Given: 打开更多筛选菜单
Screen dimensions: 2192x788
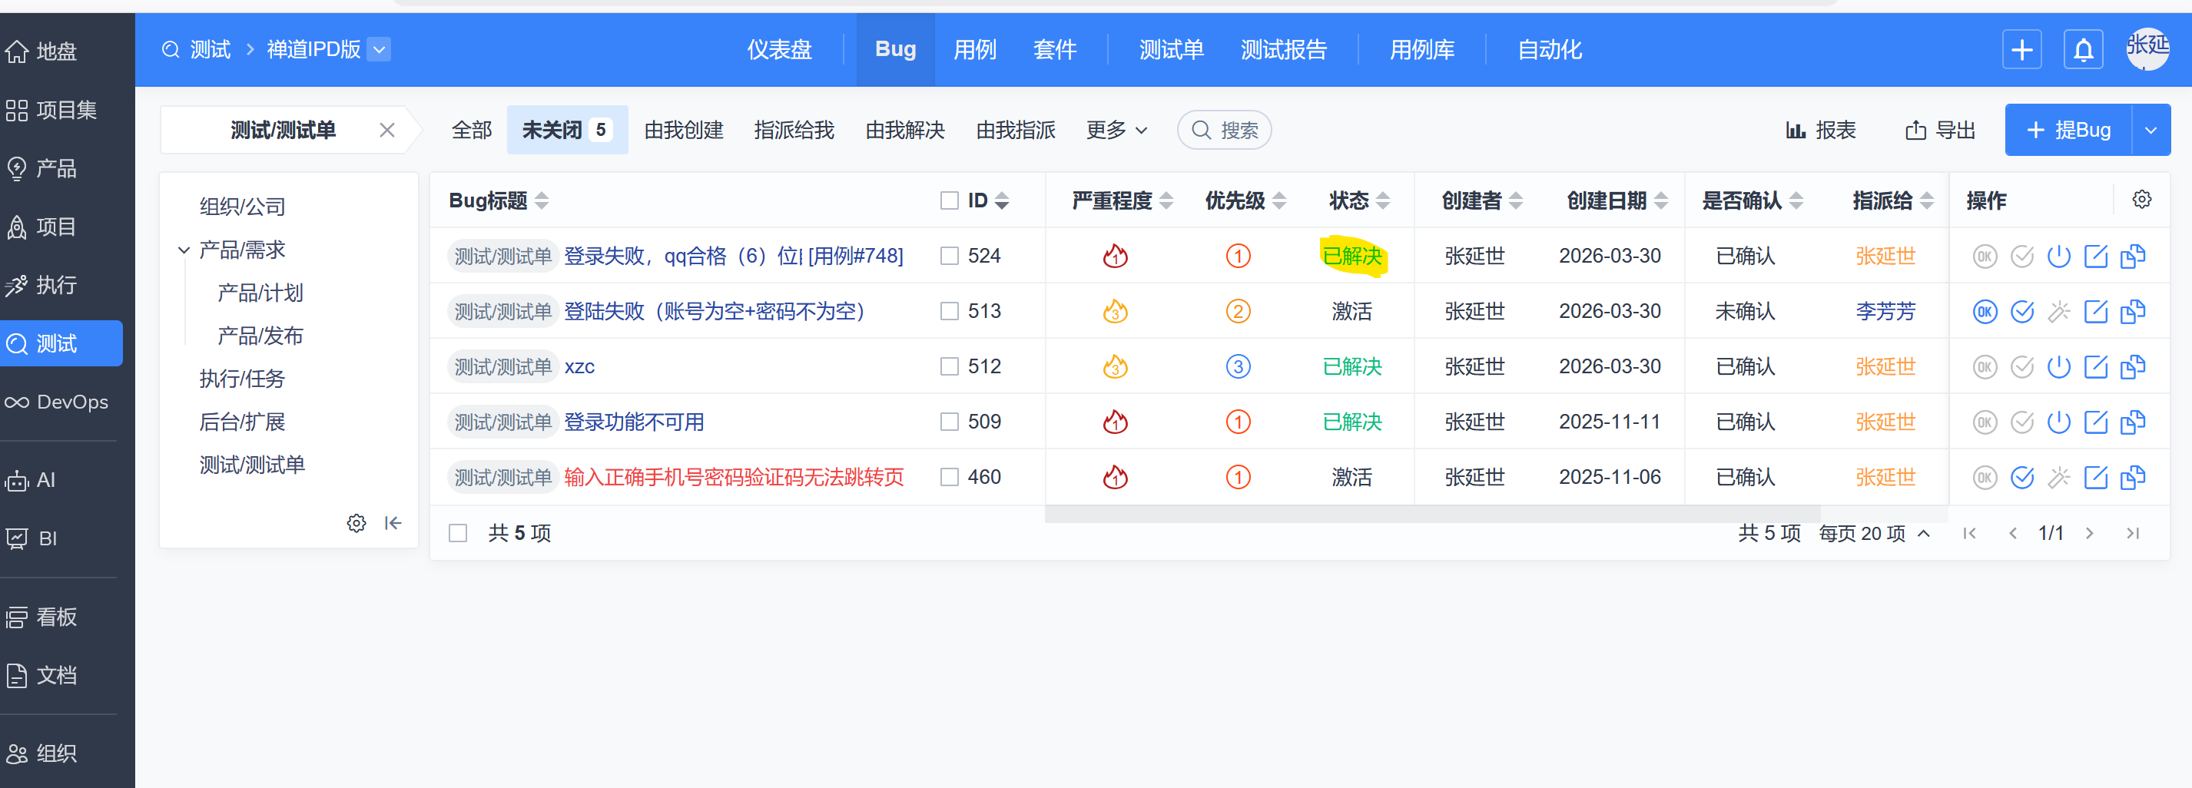Looking at the screenshot, I should [1116, 129].
